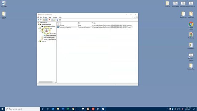Screen dimensions: 197x111
Task: Select the NT Kernel row
Action: coord(62,25)
